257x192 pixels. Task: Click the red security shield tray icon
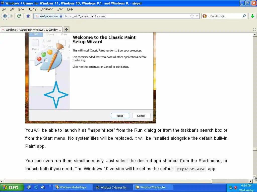click(235, 187)
